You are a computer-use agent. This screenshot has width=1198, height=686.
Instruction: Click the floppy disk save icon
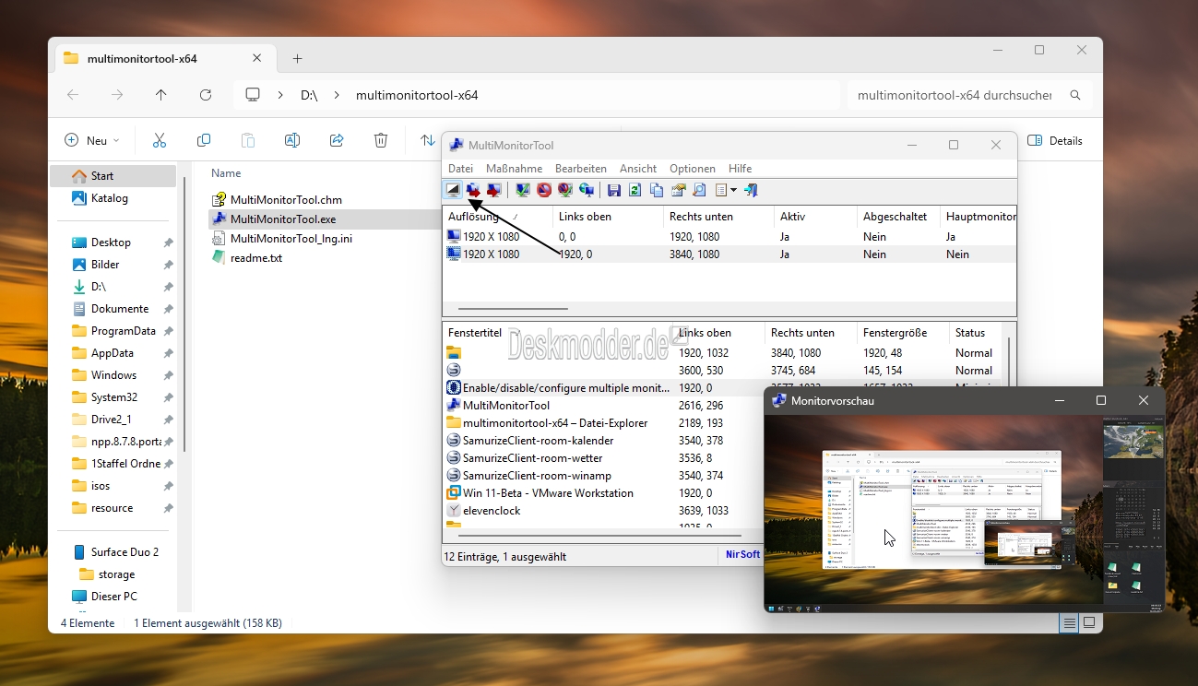(614, 190)
